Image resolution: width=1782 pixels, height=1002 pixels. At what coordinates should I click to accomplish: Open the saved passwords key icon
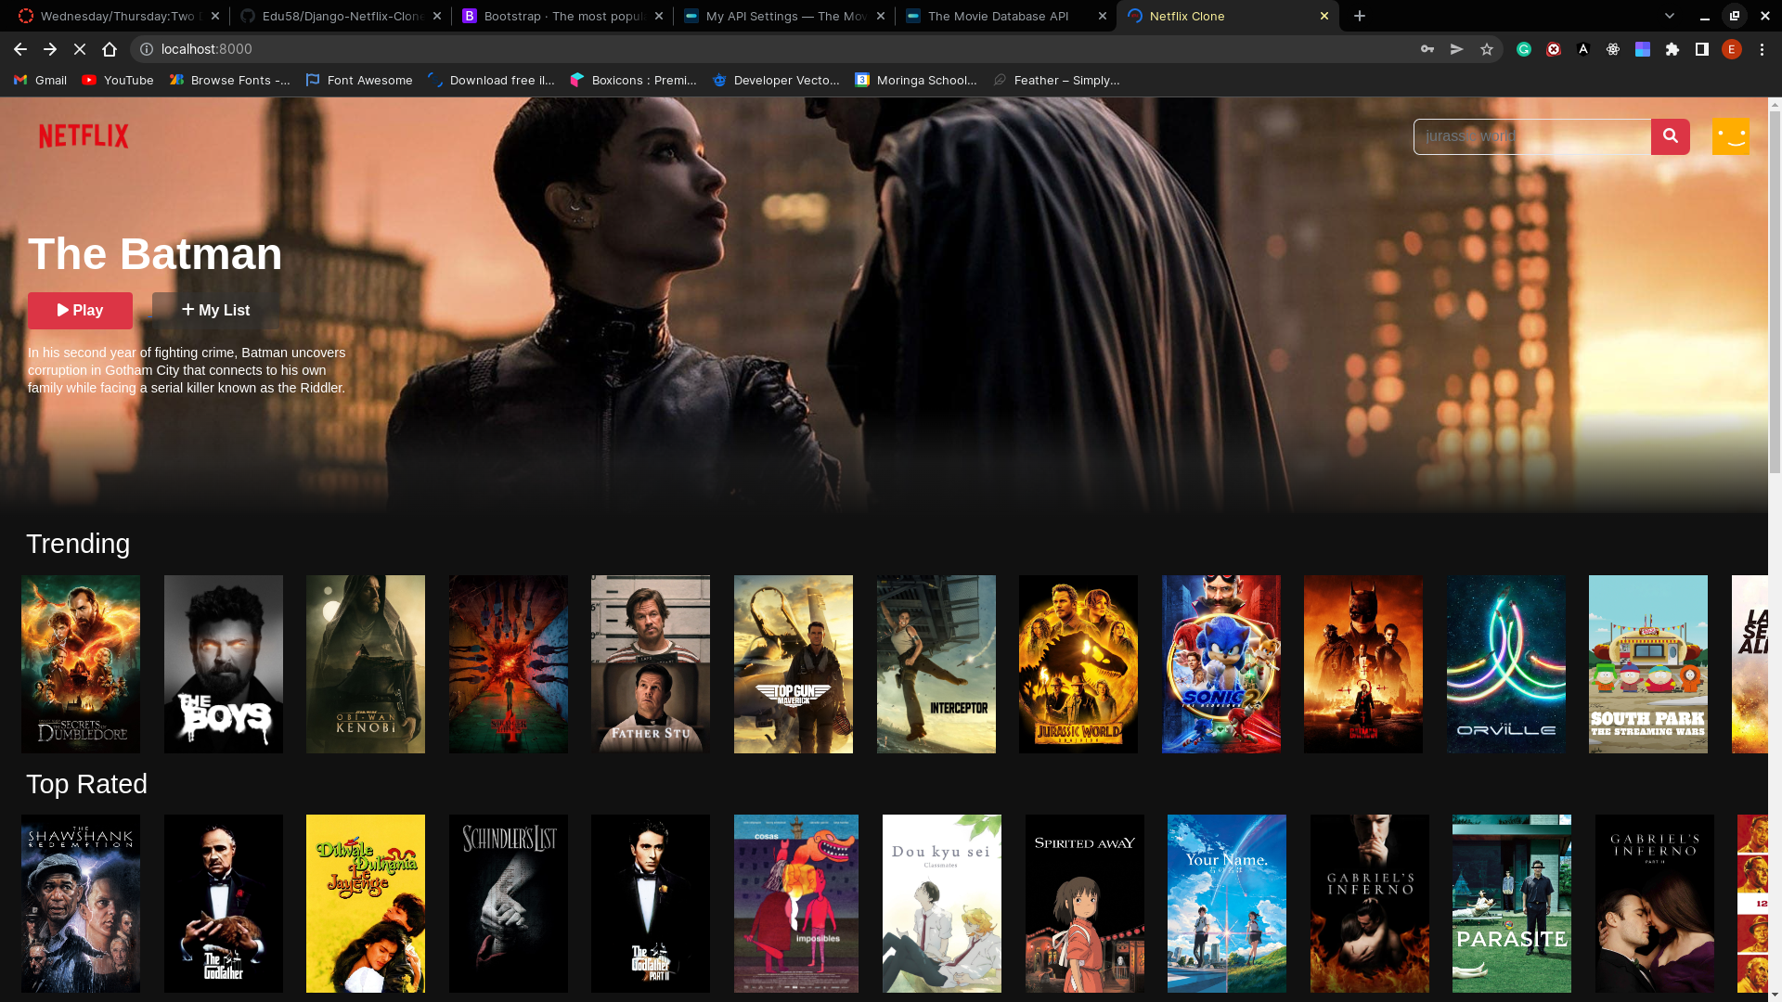(1427, 49)
